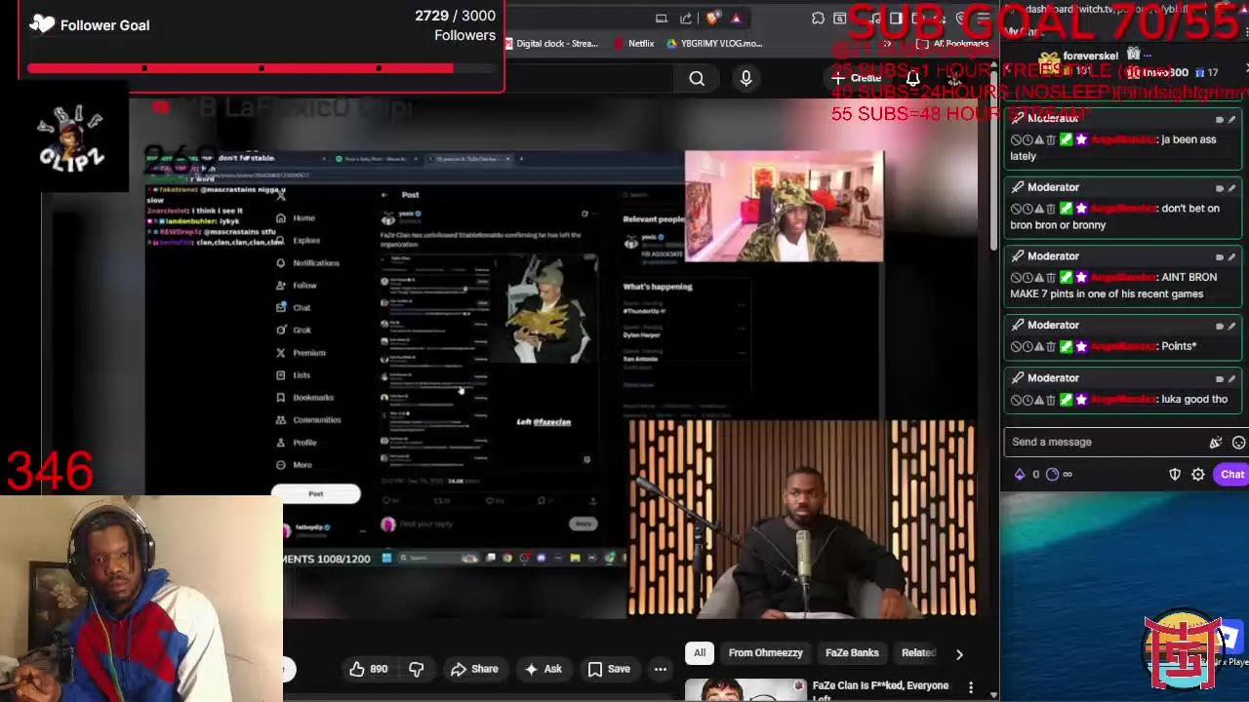Open FaZe Clan Is F**ked video title
The height and width of the screenshot is (702, 1249).
pyautogui.click(x=880, y=690)
